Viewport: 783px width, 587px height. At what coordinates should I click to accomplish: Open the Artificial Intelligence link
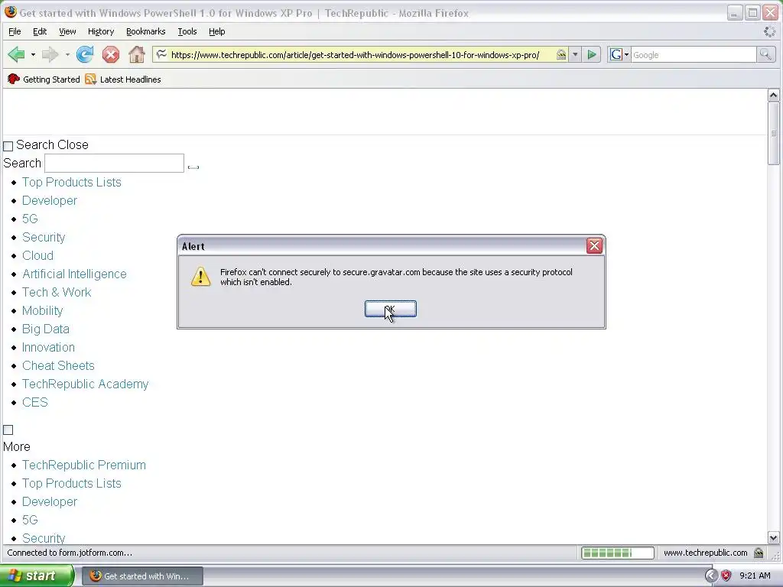click(74, 274)
